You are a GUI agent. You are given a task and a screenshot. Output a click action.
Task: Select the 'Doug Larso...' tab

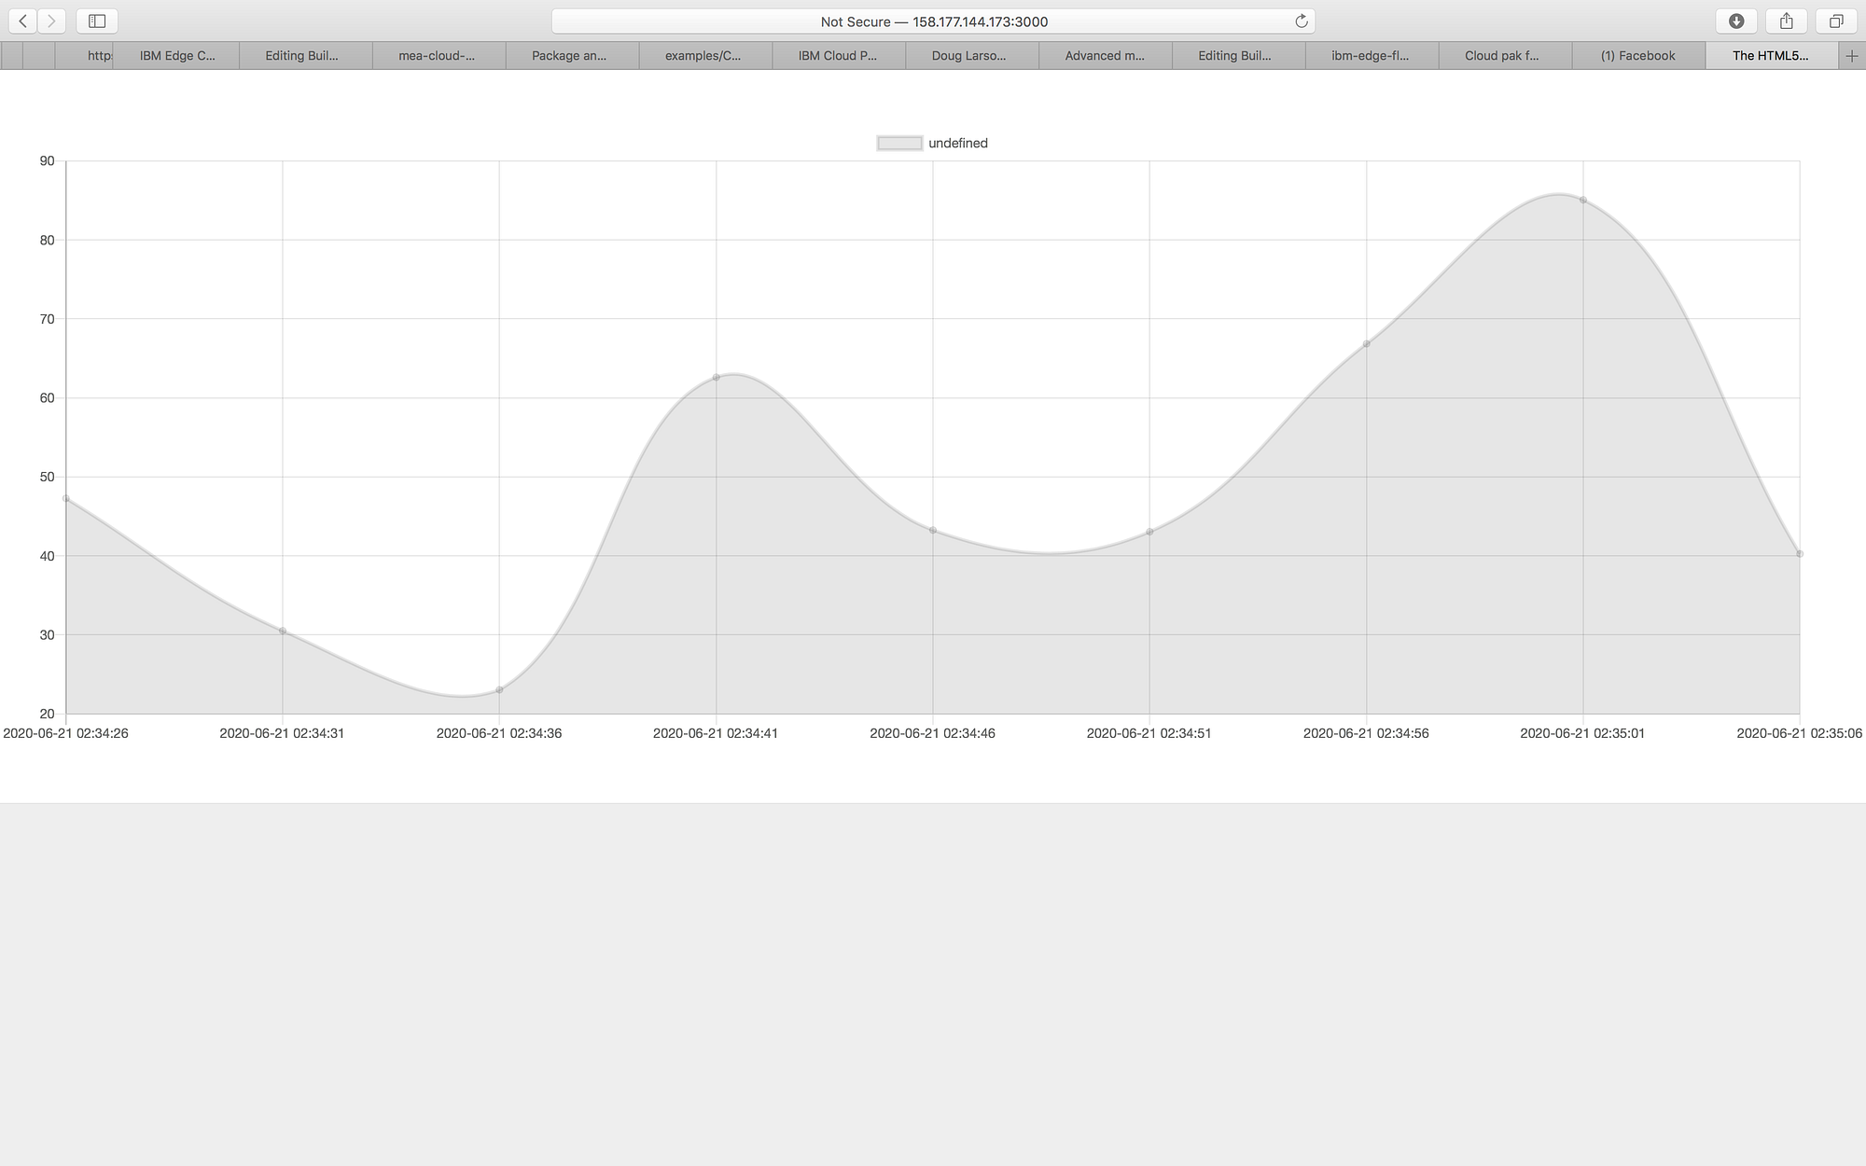[x=970, y=55]
